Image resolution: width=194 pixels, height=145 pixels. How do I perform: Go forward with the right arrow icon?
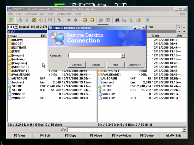[x=75, y=20]
